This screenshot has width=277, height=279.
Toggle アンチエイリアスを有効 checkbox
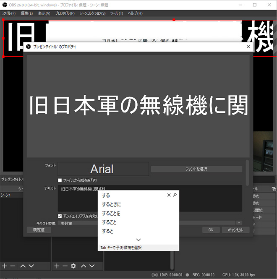60,216
